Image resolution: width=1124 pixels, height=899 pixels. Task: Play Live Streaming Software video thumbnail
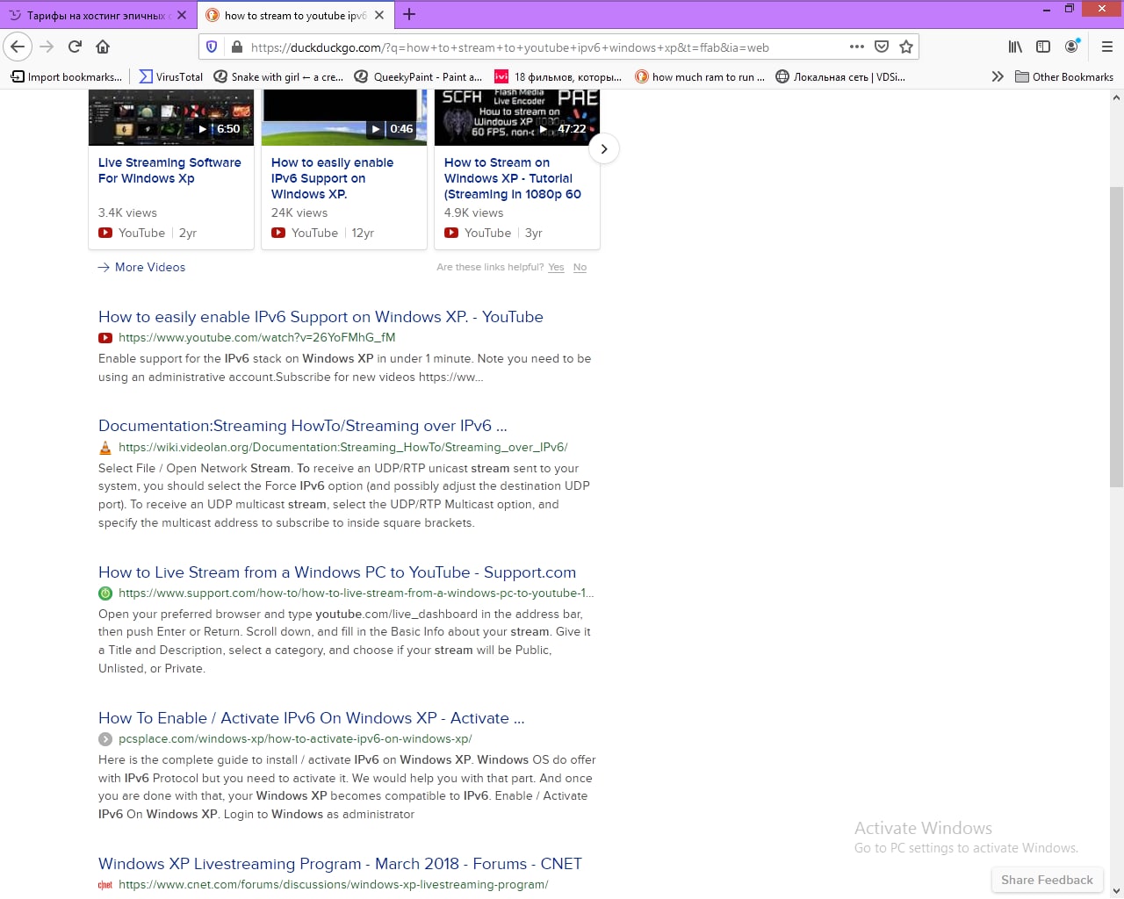(171, 117)
